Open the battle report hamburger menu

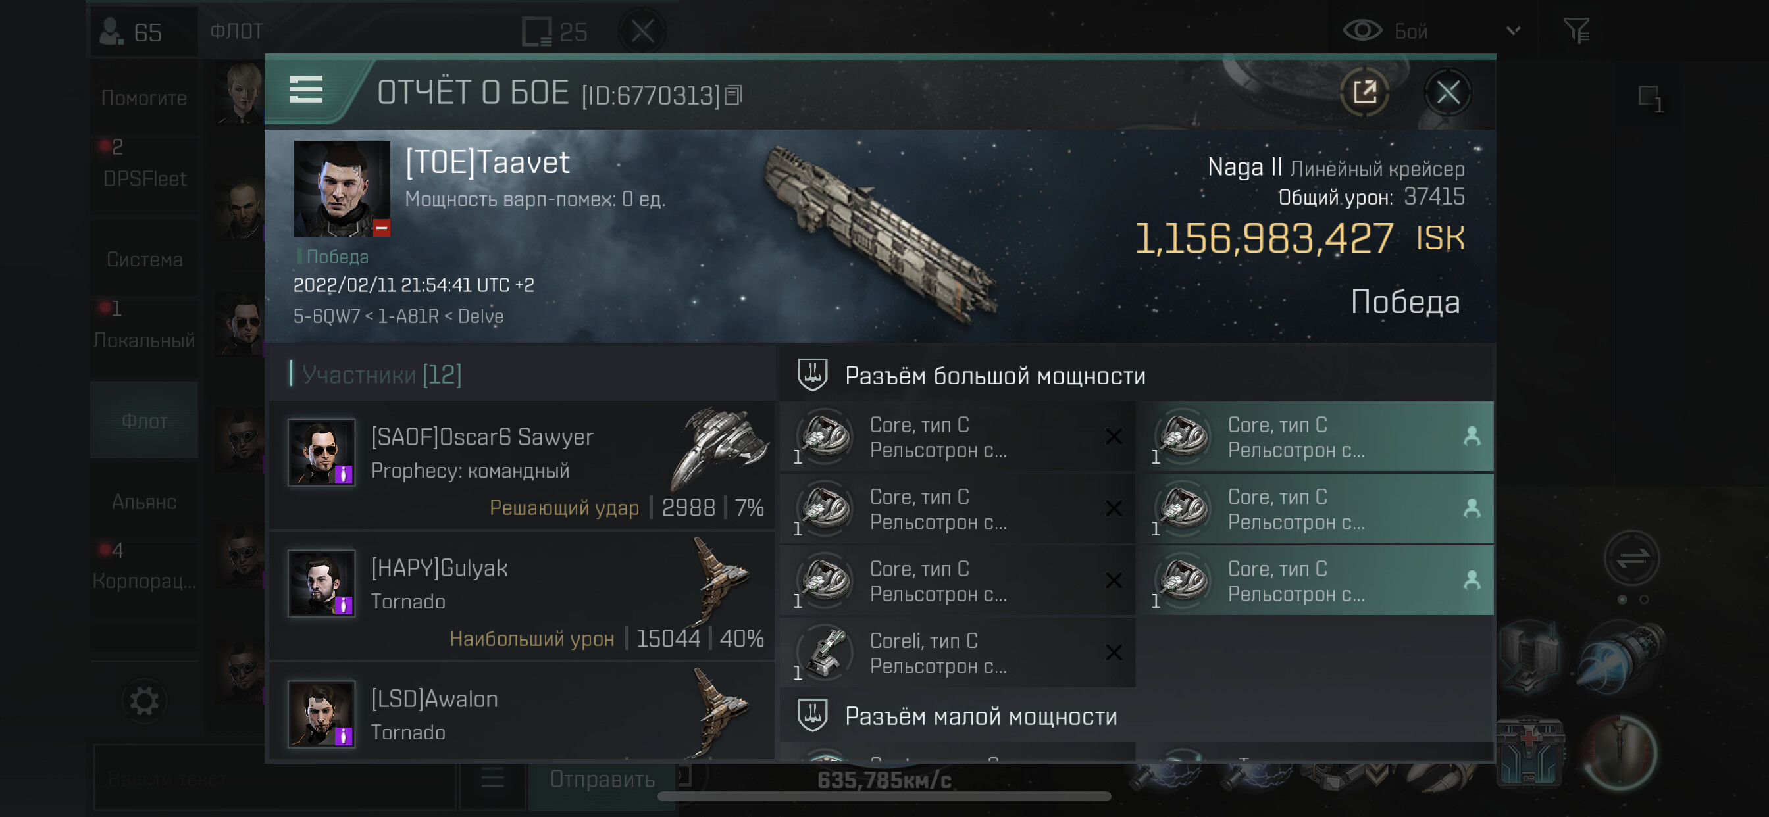305,89
